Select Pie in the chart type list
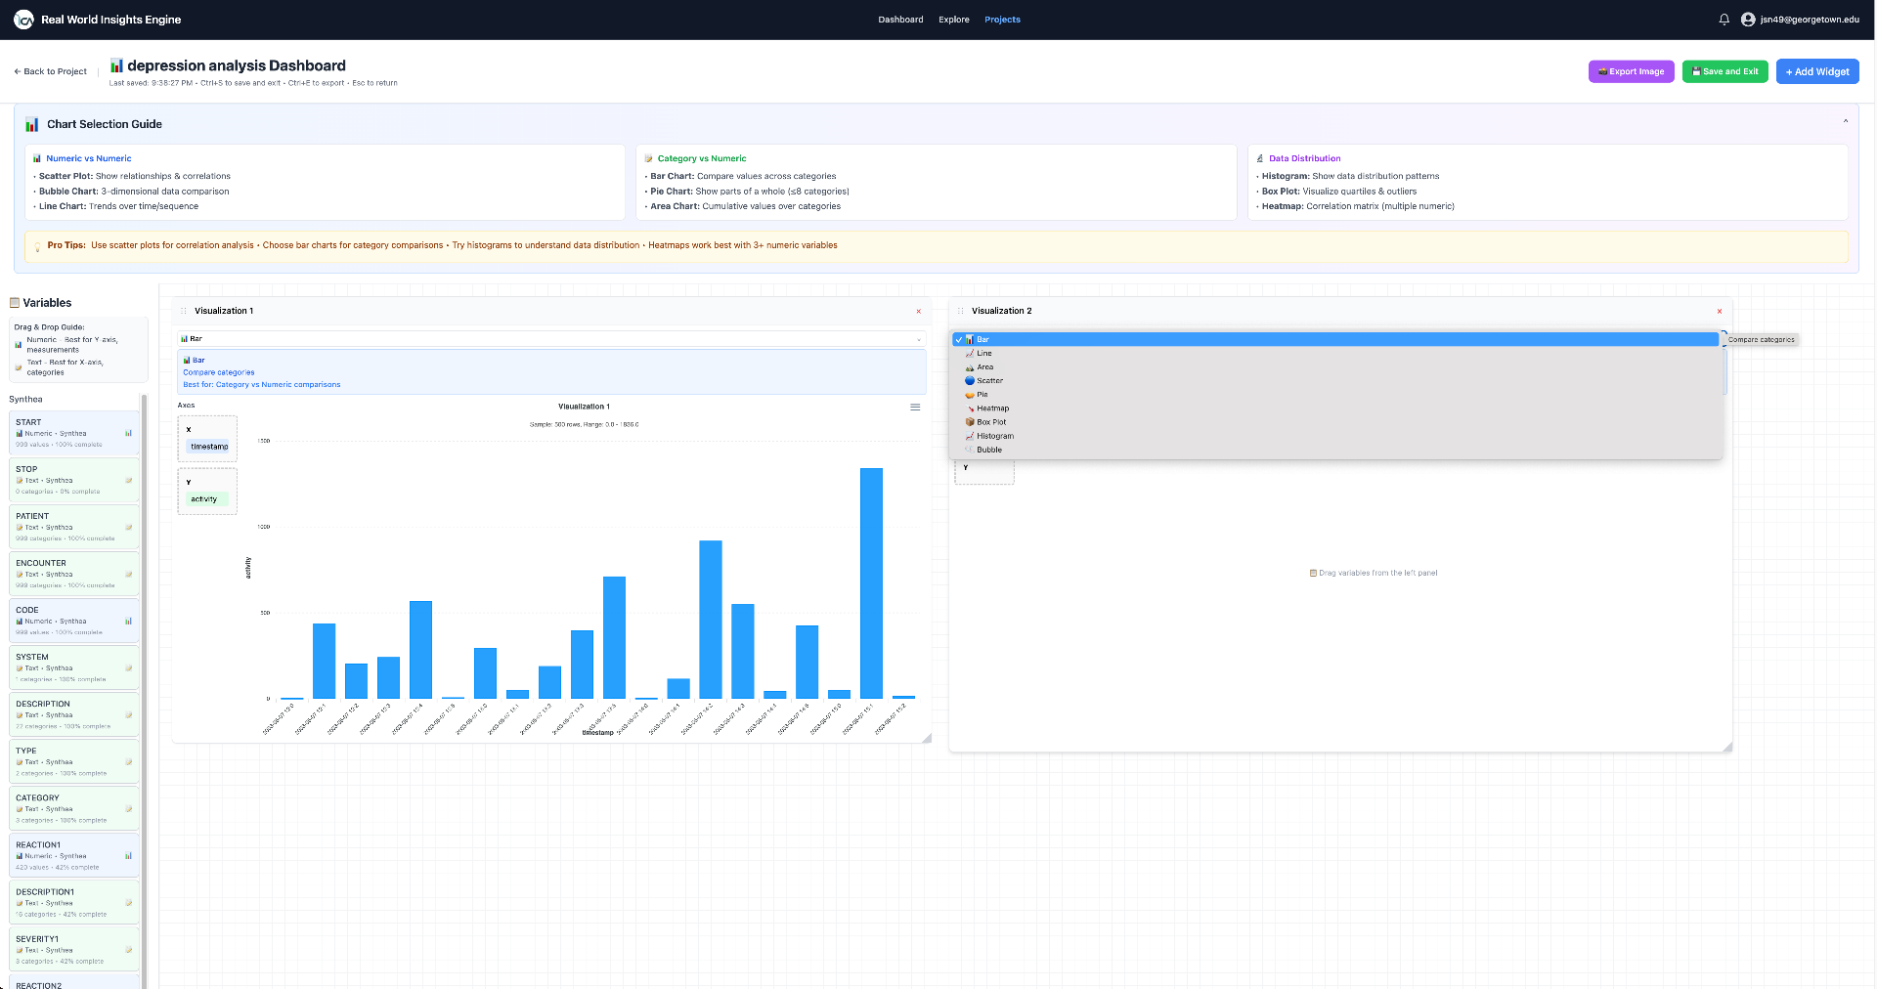Viewport: 1877px width, 989px height. tap(1335, 395)
